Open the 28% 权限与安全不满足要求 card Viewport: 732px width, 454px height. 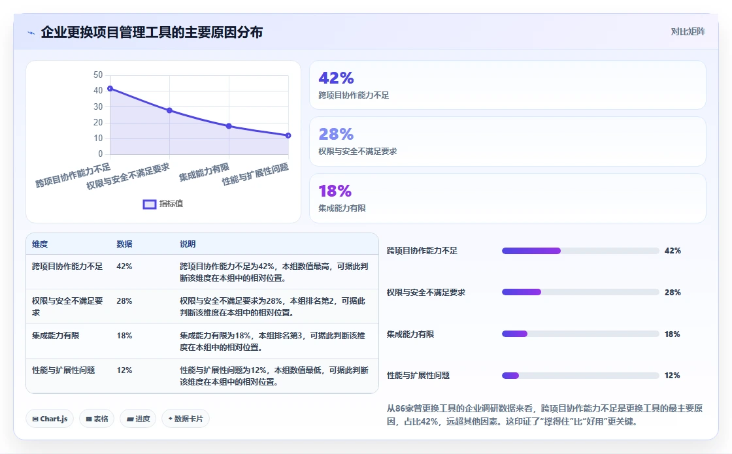click(x=507, y=141)
